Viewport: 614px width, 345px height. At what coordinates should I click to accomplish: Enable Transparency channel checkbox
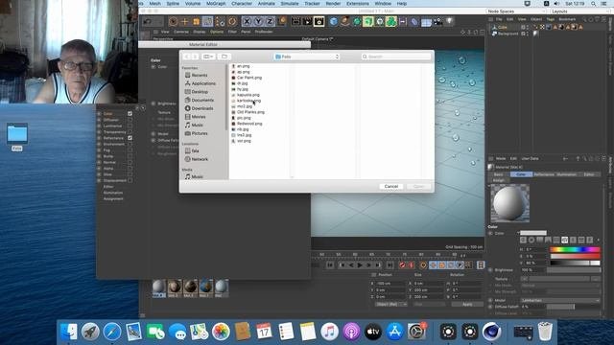coord(130,132)
